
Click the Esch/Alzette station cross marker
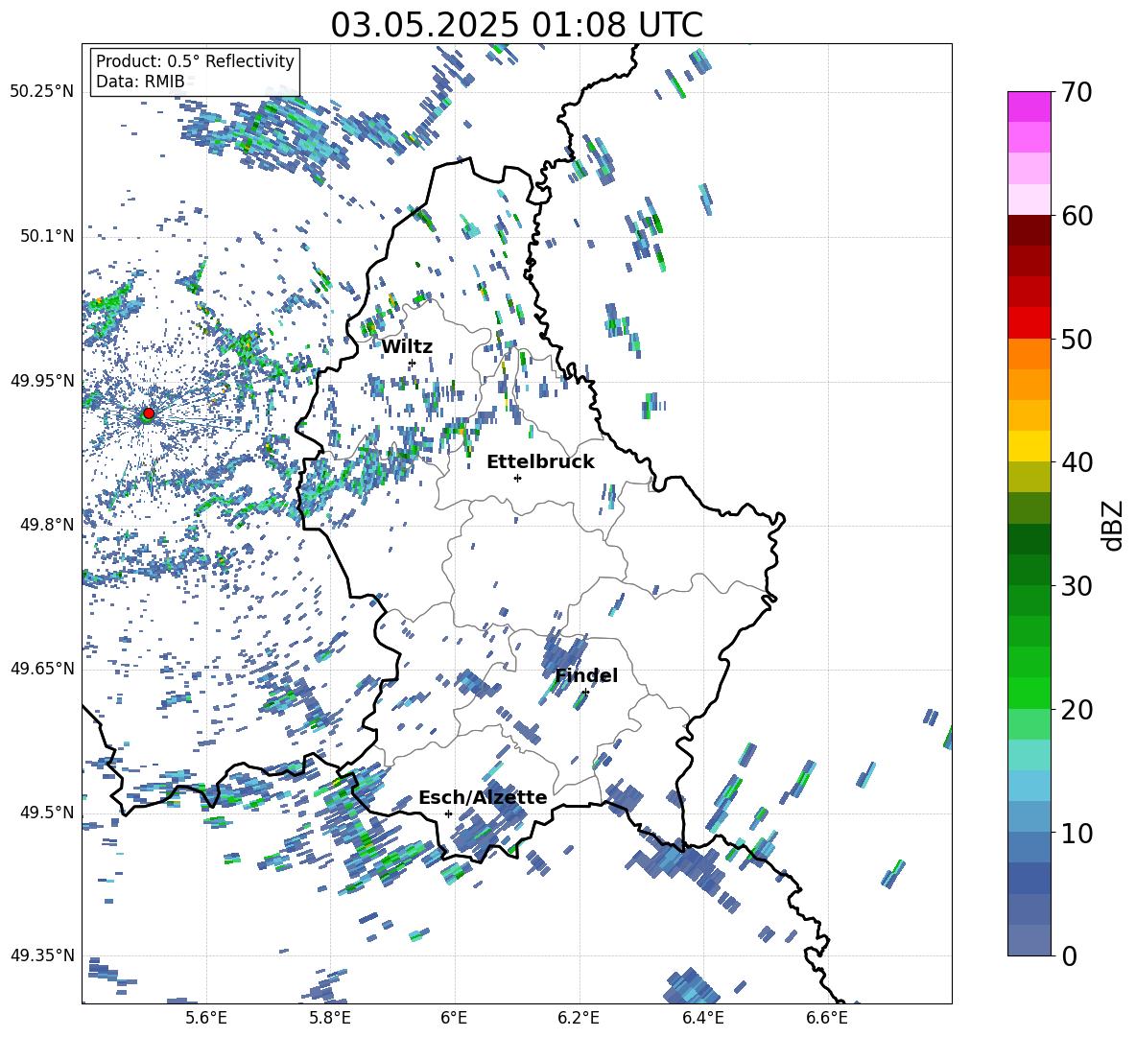pyautogui.click(x=448, y=813)
